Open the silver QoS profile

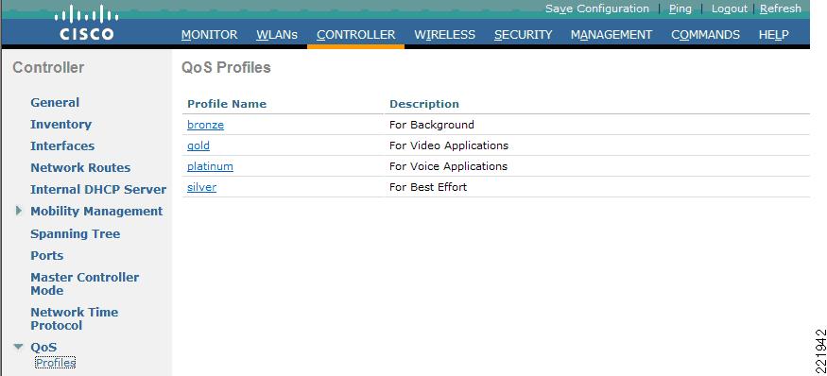201,187
